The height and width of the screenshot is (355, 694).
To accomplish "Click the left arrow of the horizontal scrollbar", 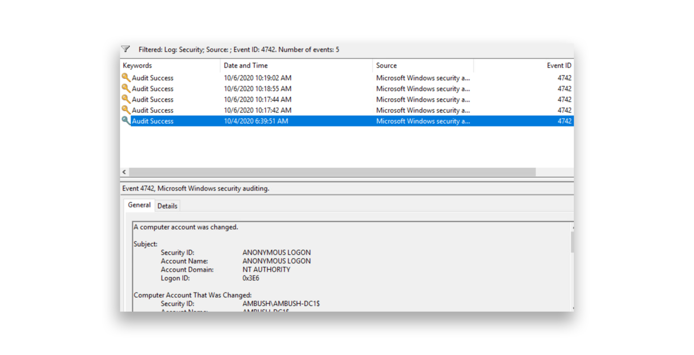I will coord(124,172).
